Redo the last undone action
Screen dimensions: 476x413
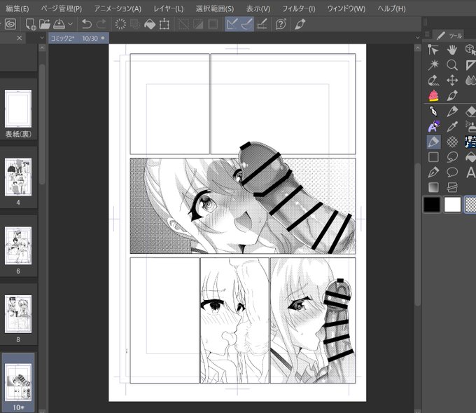coord(101,24)
